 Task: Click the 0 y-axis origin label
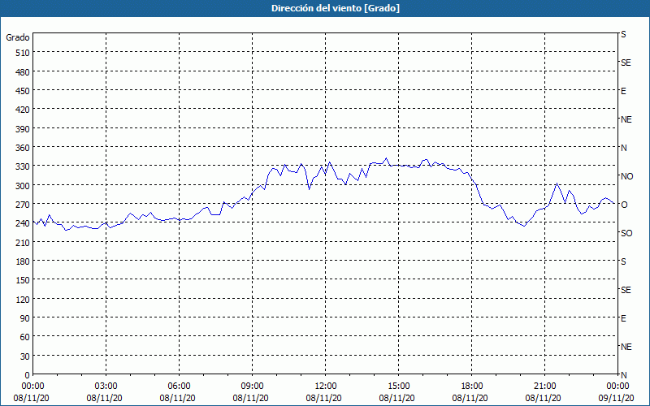click(x=28, y=375)
